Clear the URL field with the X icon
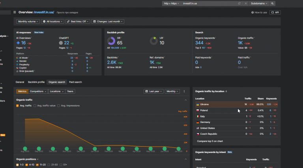 pos(246,4)
